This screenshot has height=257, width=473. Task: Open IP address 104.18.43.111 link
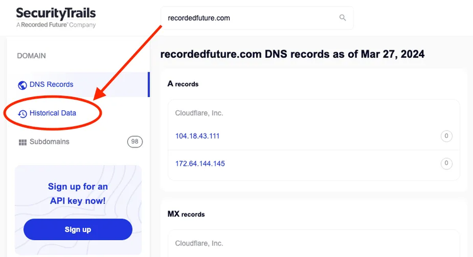pyautogui.click(x=197, y=136)
